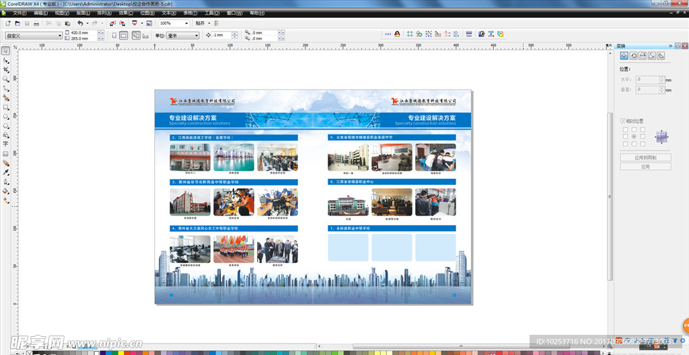Click the vertical scrollbar of canvas
This screenshot has height=355, width=689.
(610, 196)
